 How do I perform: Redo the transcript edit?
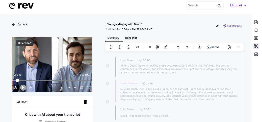pyautogui.click(x=187, y=47)
